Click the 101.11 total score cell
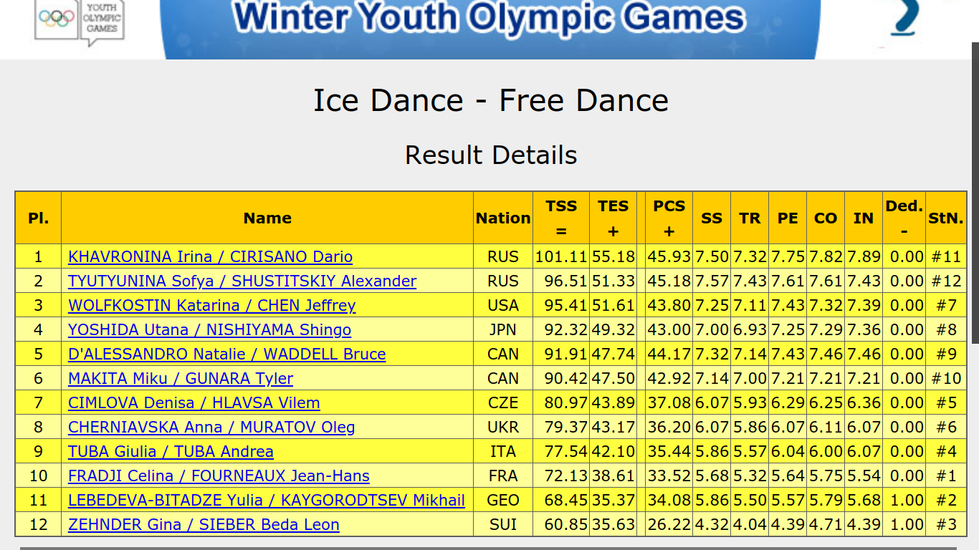The image size is (979, 550). 560,256
